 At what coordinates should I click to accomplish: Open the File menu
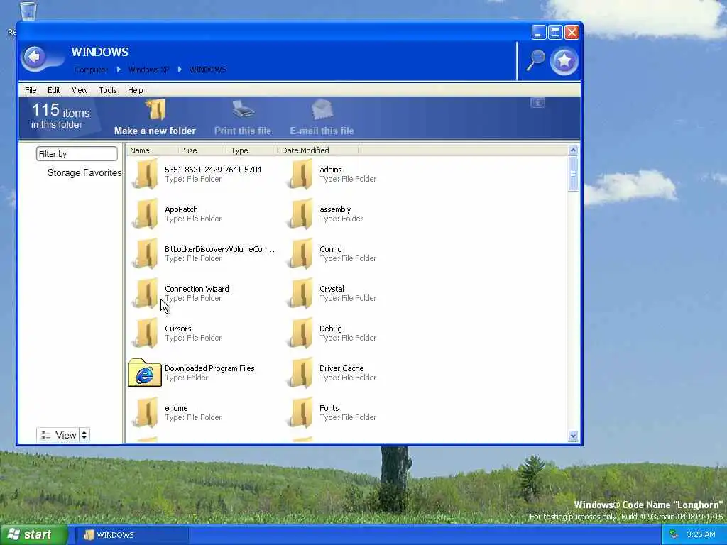[x=31, y=90]
